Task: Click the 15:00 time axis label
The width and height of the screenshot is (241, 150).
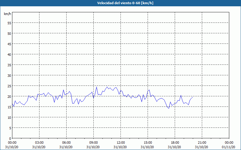Action: pos(148,143)
